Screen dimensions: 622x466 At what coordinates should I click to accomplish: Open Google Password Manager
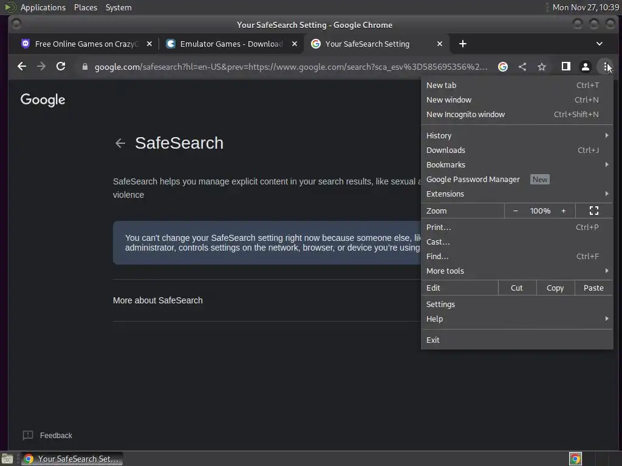[517, 180]
